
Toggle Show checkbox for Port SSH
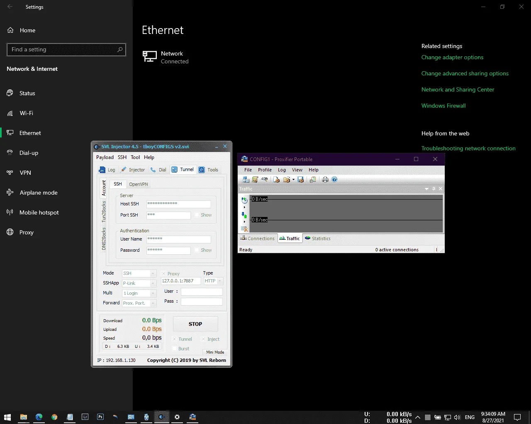[x=197, y=215]
